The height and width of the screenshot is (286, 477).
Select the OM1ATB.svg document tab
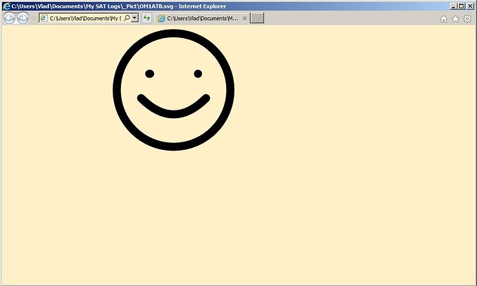[202, 19]
